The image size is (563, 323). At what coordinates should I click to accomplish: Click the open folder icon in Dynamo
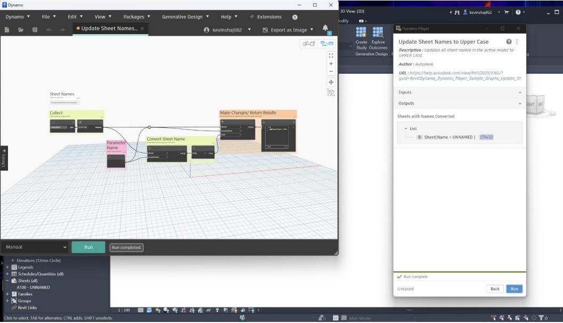click(21, 30)
